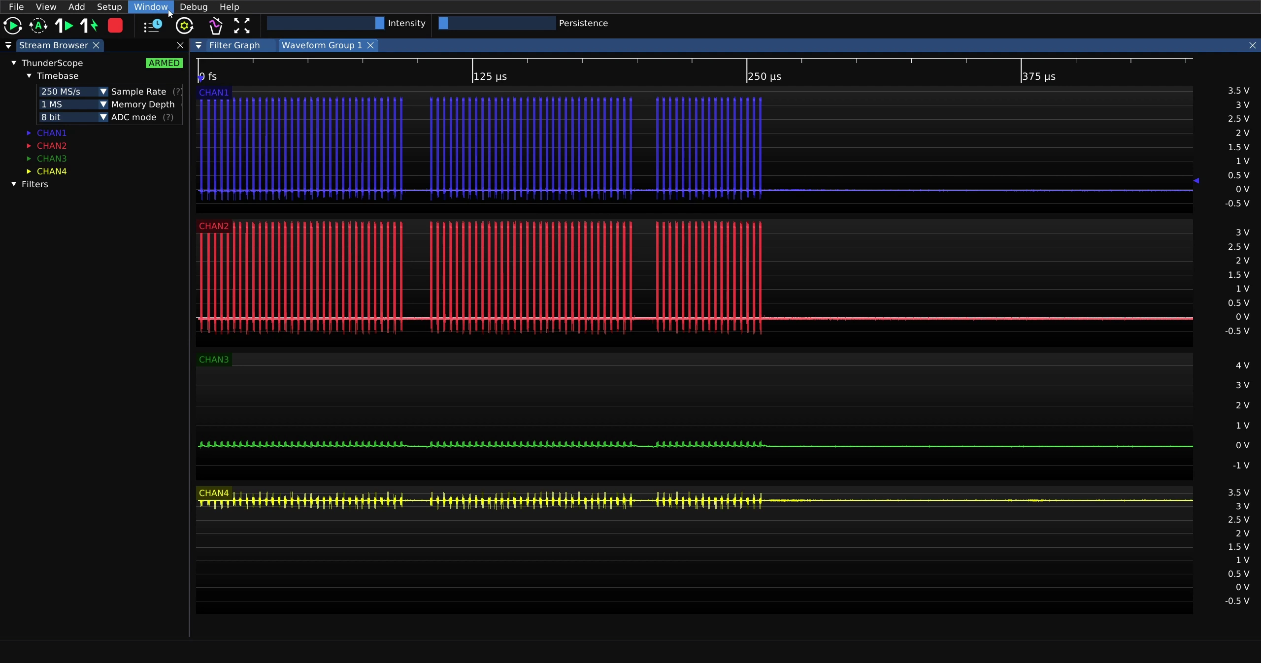Switch to the Filter Graph tab
The height and width of the screenshot is (663, 1261).
(x=234, y=45)
